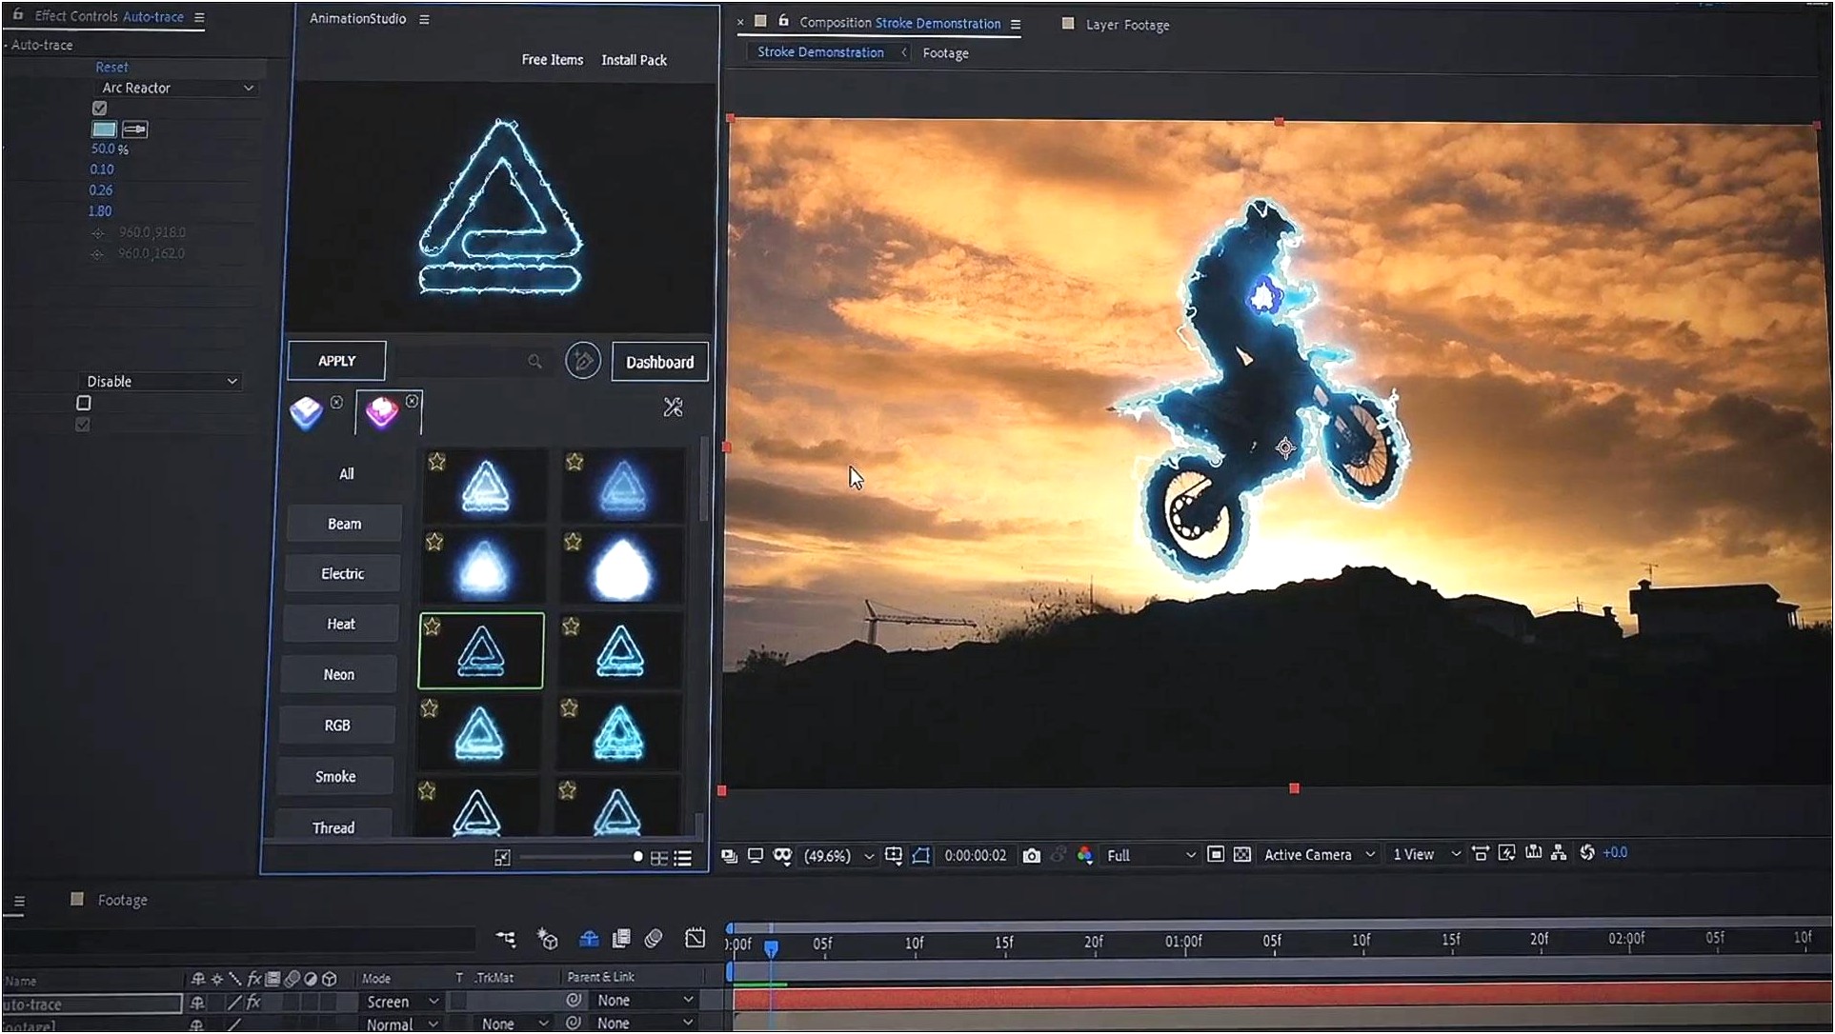
Task: Enable the small checkbox below layer mode
Action: pyautogui.click(x=82, y=403)
